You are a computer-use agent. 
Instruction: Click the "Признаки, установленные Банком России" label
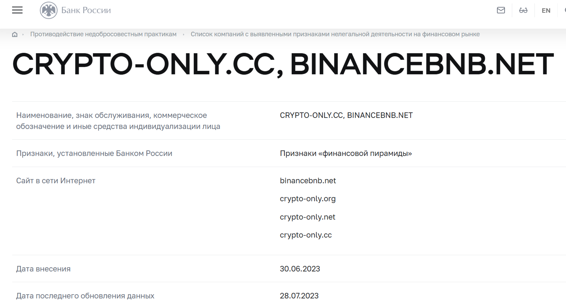coord(94,153)
